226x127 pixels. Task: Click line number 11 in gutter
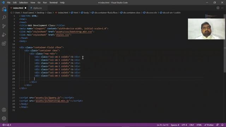click(13, 47)
